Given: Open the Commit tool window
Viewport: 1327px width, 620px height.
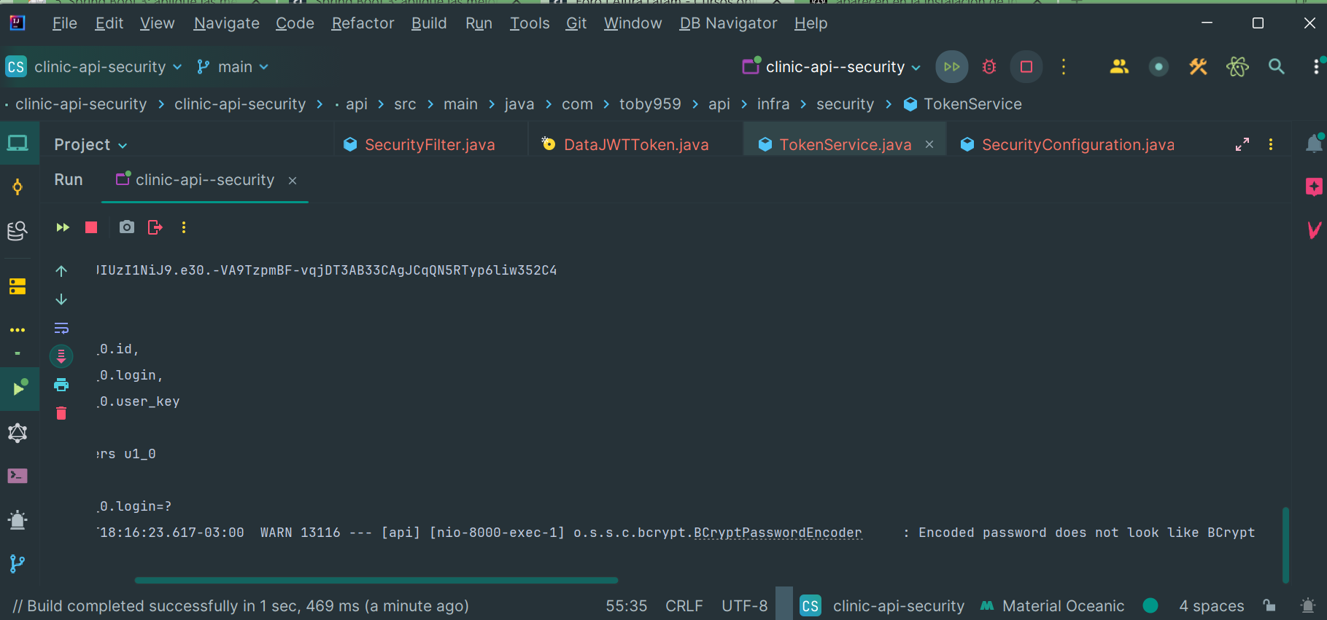Looking at the screenshot, I should [x=18, y=187].
